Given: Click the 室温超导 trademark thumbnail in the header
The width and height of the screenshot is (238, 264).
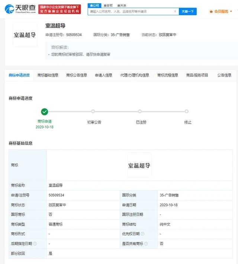Looking at the screenshot, I should [25, 35].
